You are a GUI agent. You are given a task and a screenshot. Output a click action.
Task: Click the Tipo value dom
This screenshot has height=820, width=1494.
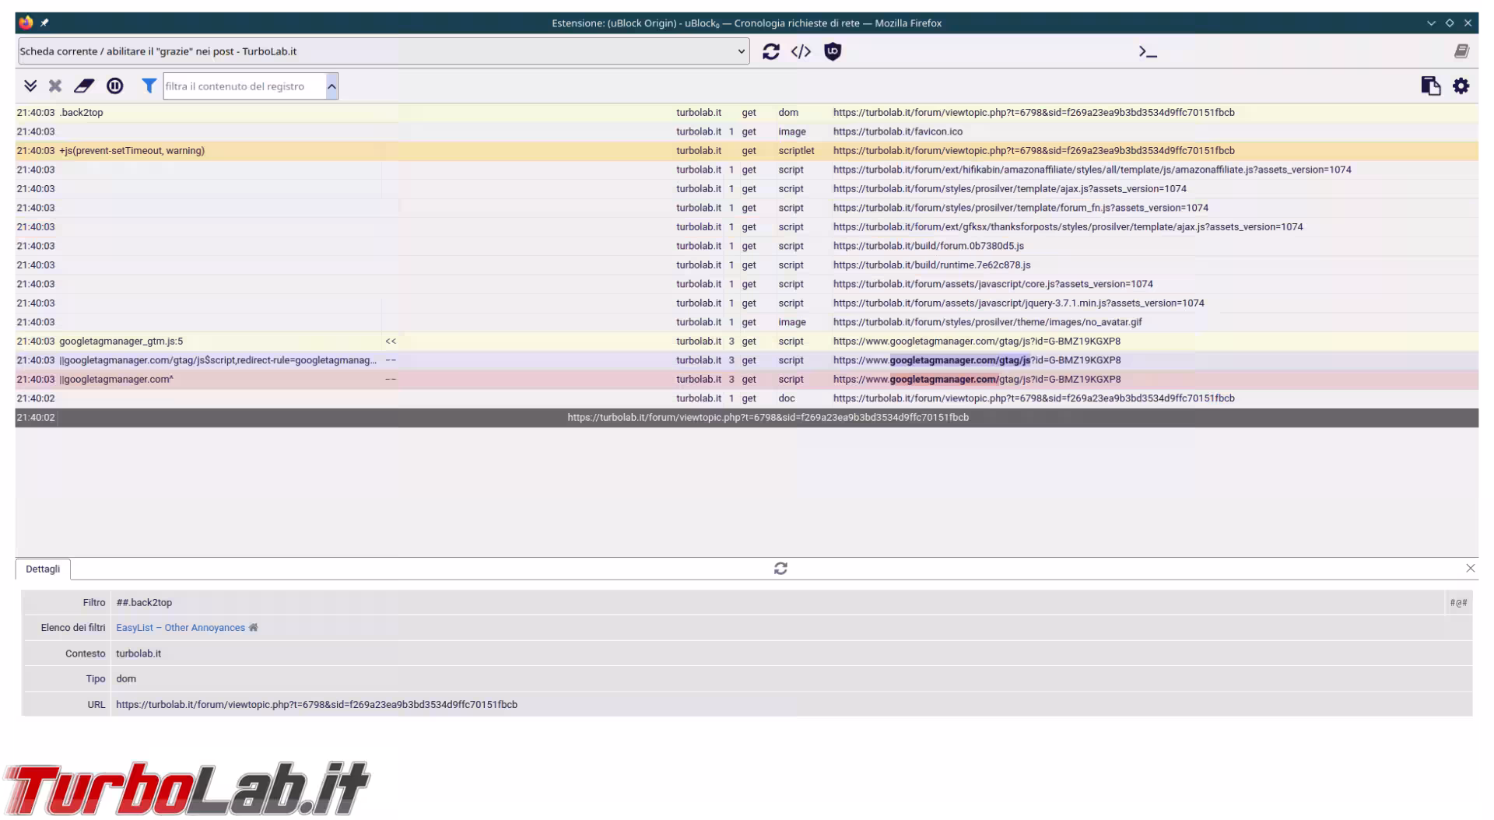pos(126,679)
